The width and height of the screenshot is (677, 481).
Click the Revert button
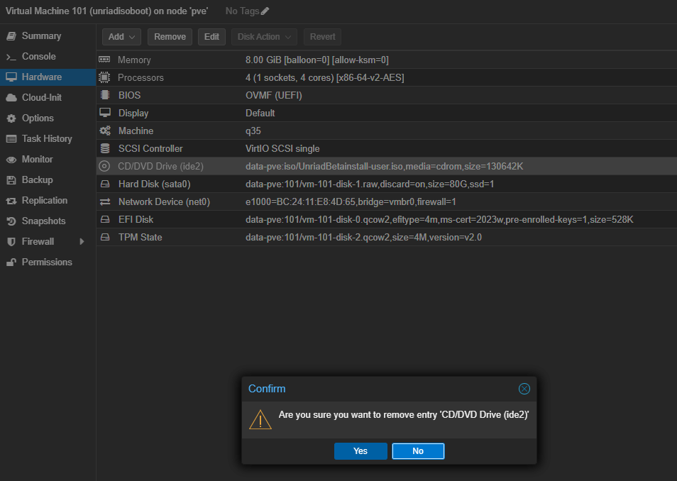(x=322, y=37)
